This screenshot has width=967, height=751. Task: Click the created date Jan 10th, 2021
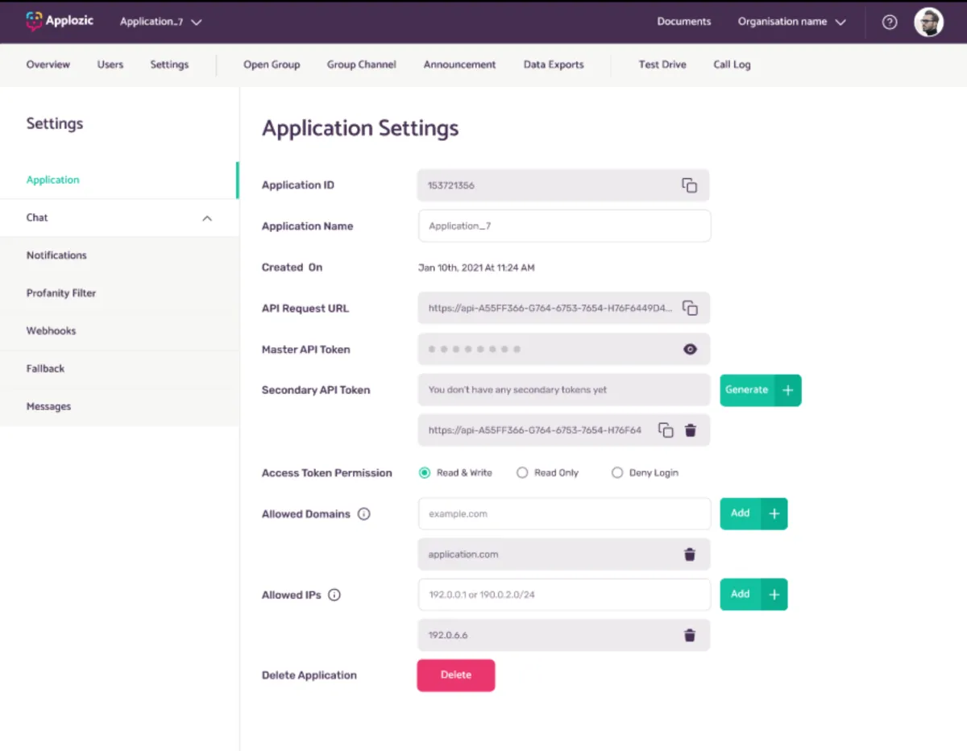pyautogui.click(x=476, y=268)
